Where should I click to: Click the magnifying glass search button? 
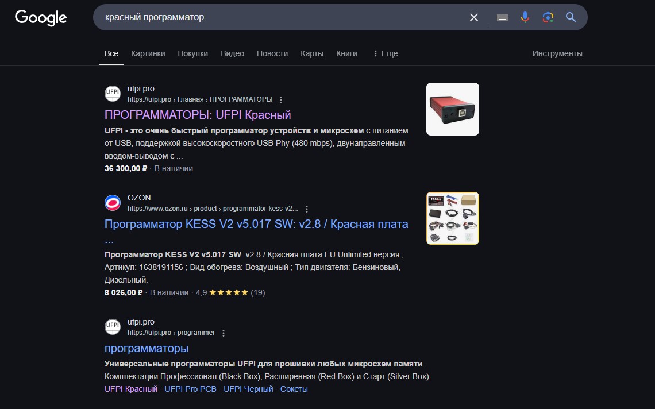571,17
